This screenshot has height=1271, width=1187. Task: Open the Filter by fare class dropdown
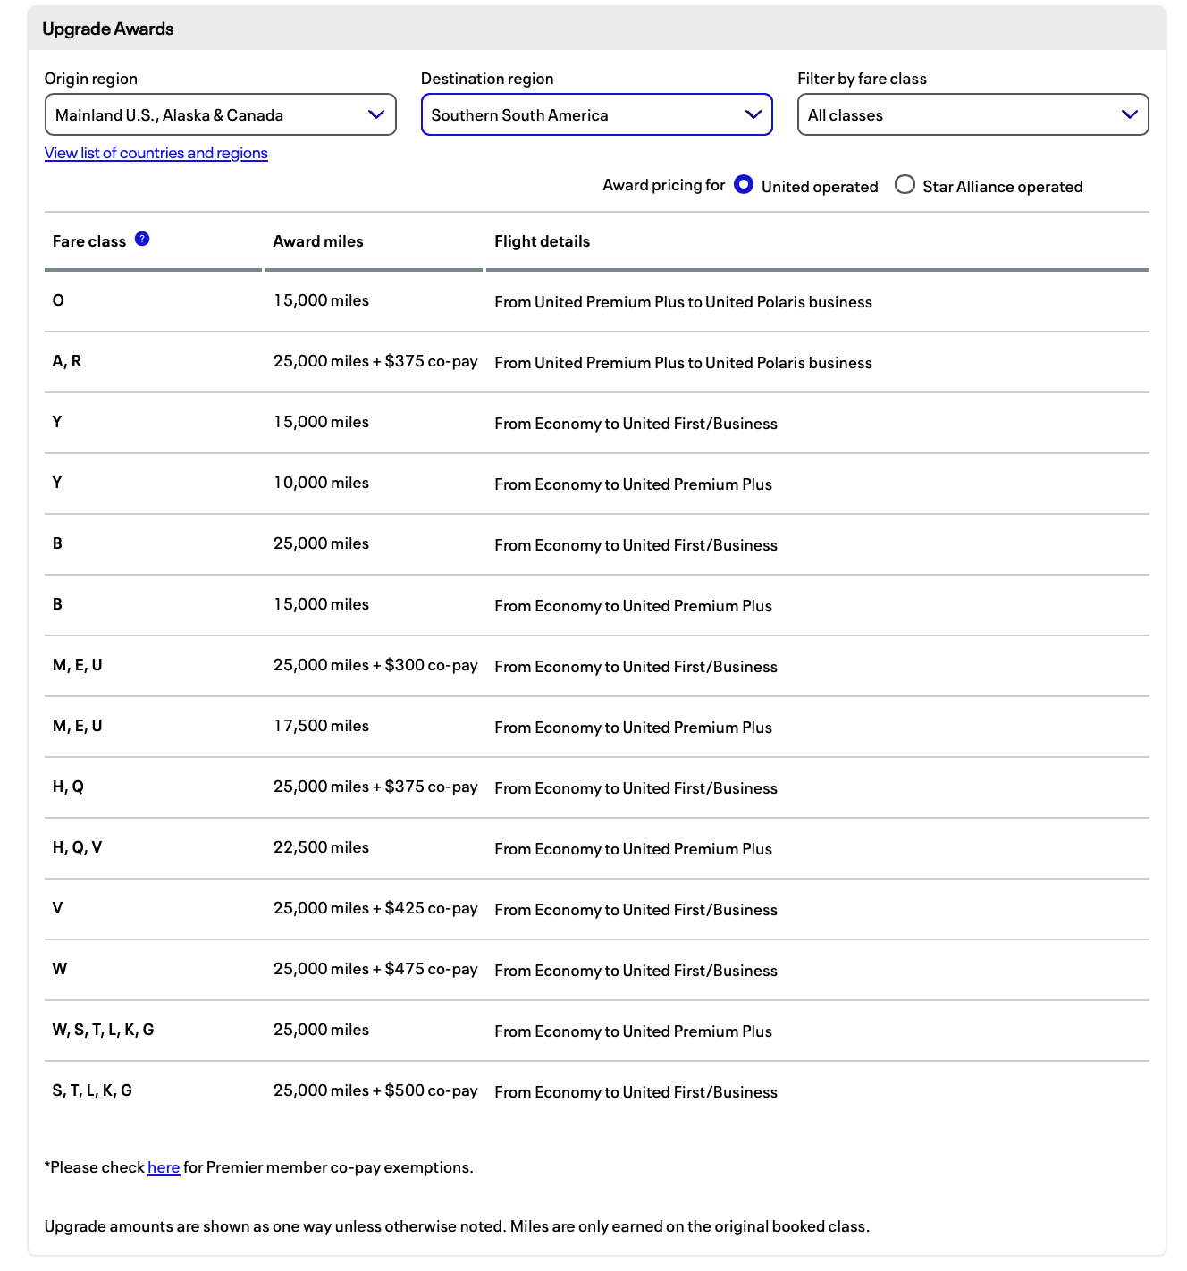coord(972,114)
